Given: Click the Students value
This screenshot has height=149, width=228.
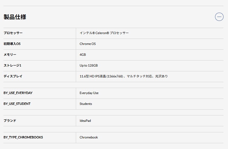Looking at the screenshot, I should pos(86,104).
